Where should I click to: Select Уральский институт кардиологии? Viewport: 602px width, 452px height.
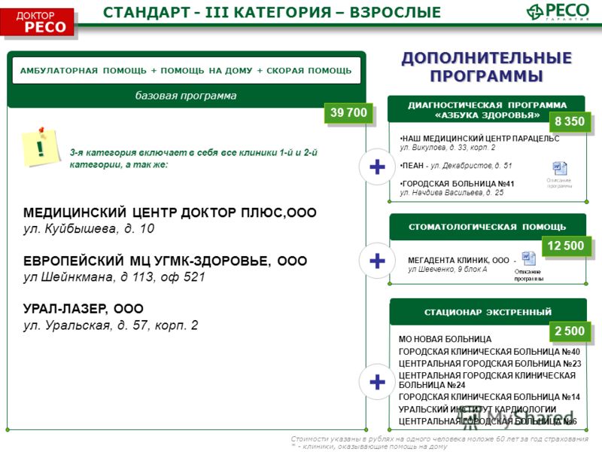click(x=477, y=409)
